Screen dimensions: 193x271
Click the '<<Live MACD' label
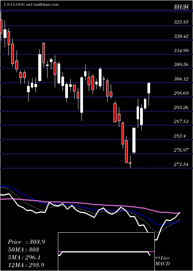163,261
